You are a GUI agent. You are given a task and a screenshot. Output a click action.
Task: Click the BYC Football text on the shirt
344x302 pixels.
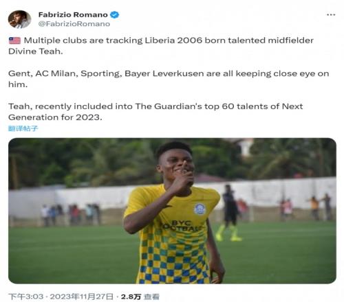coord(181,225)
